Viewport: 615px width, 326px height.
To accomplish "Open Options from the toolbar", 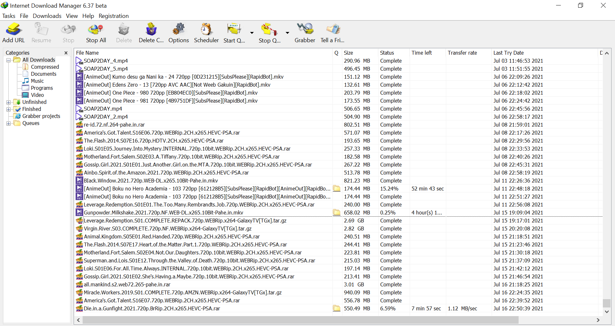I will pos(179,33).
